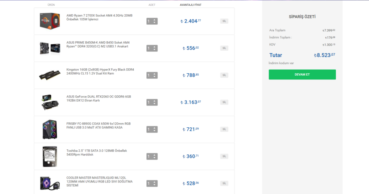Remove ASUS RTX2060 with SİL button
Screen dimensions: 369x194
224,102
